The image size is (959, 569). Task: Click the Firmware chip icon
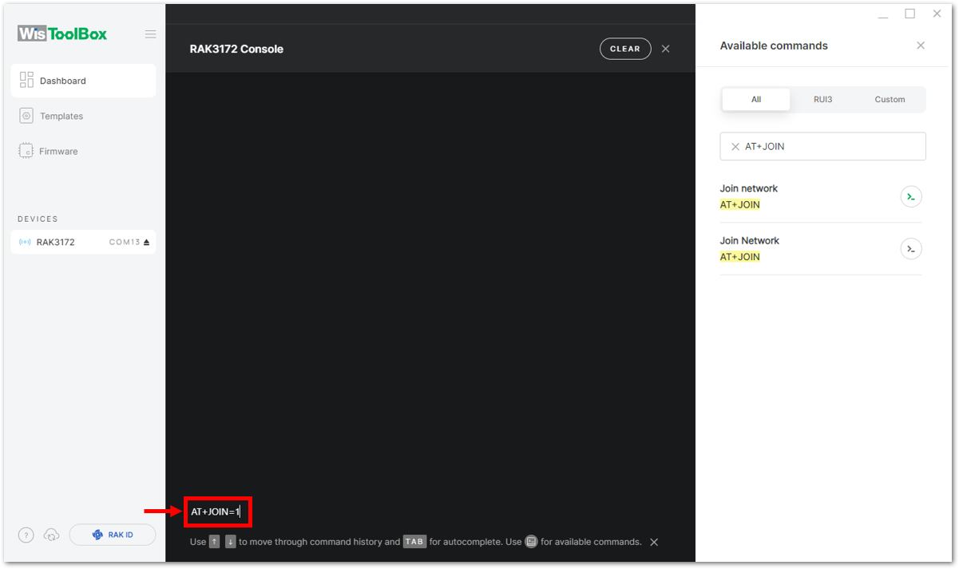tap(26, 151)
